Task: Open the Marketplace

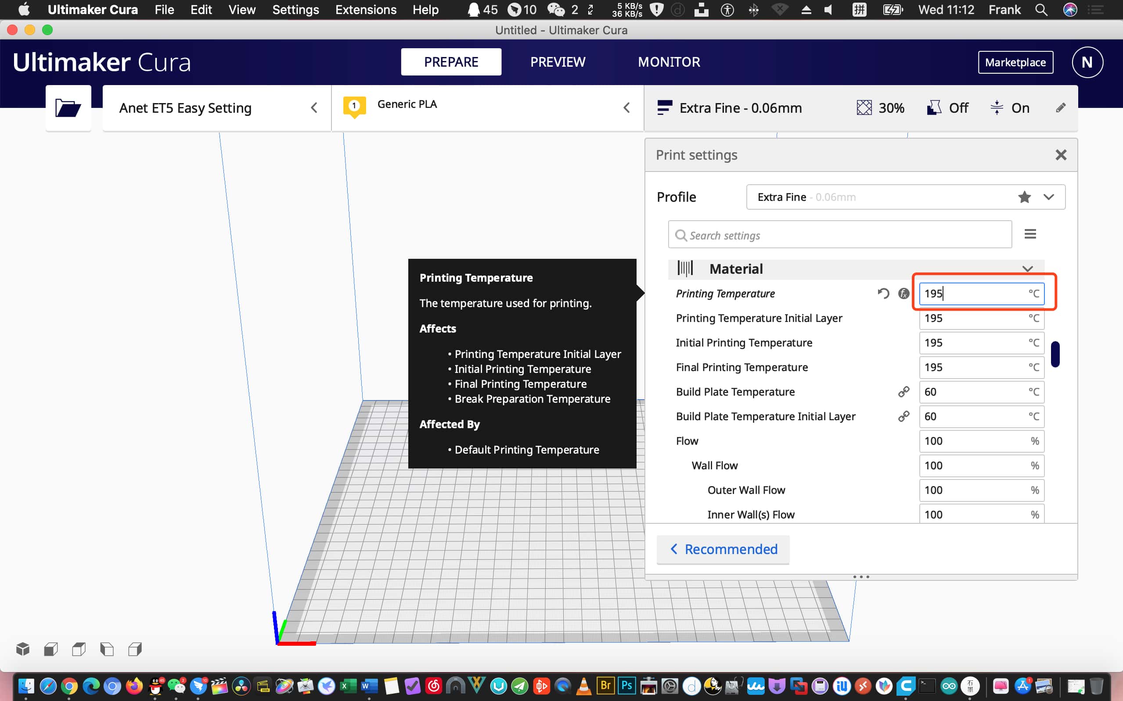Action: tap(1015, 62)
